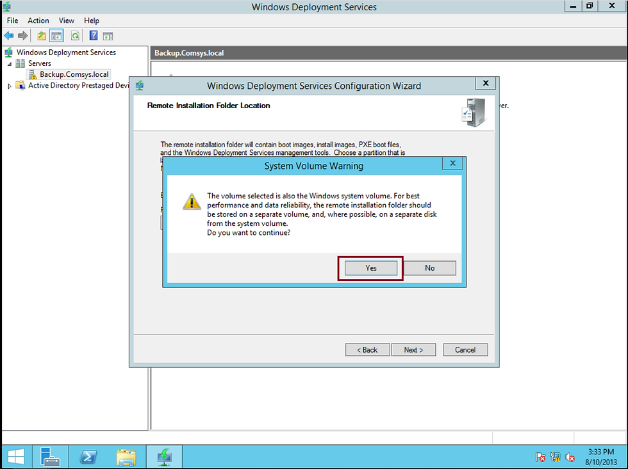Click the main window title bar icon
Screen dimensions: 628x469
coord(6,6)
